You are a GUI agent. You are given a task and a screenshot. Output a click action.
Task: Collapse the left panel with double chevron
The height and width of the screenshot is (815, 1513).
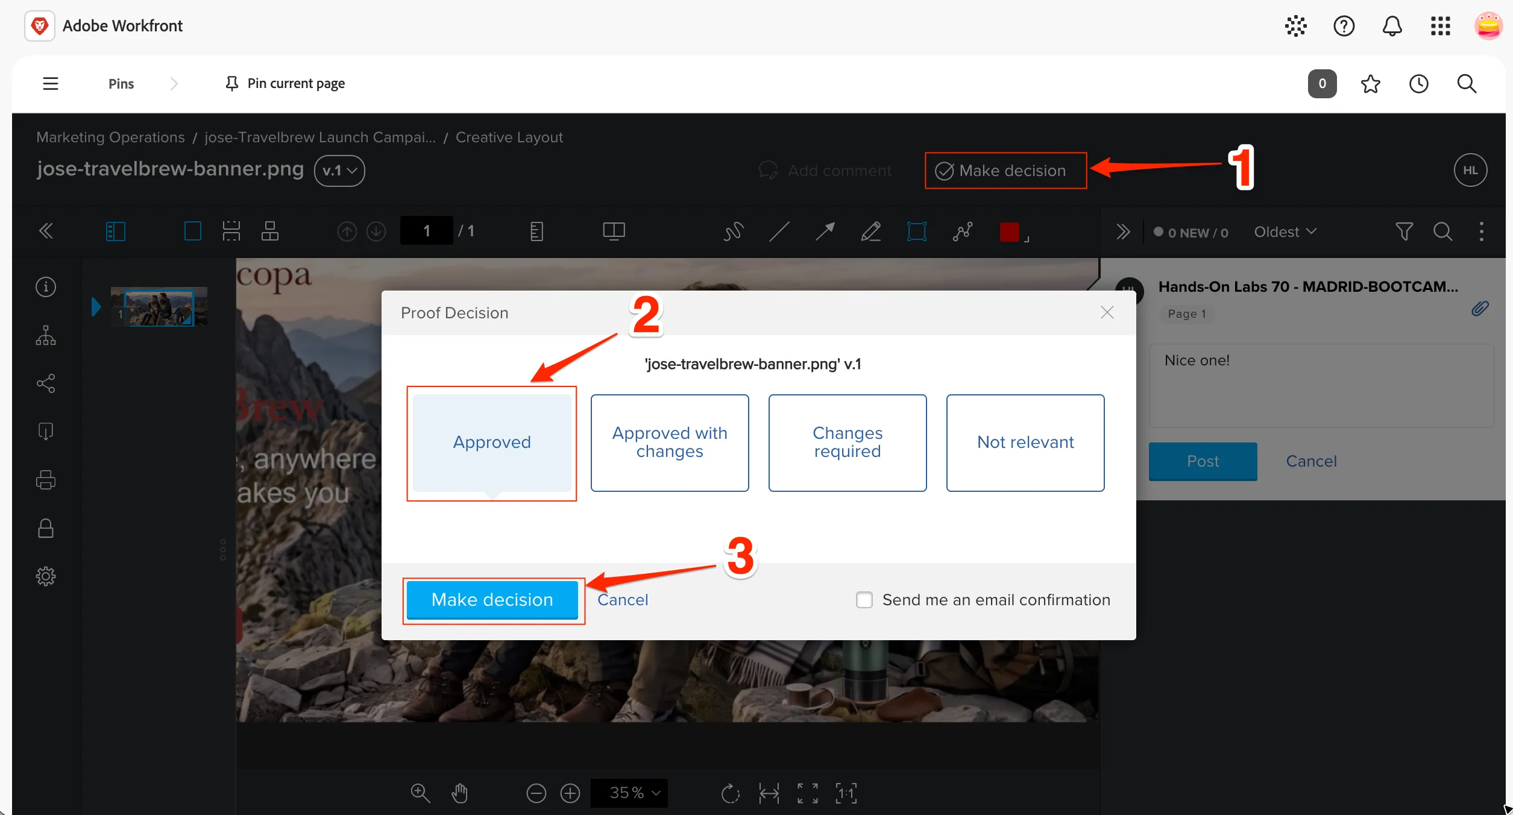tap(46, 231)
